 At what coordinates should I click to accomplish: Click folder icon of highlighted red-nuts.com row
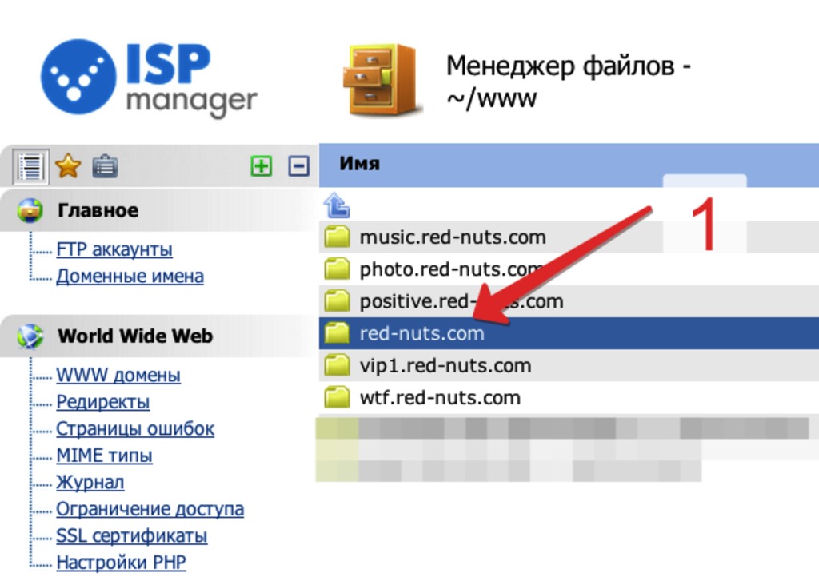coord(337,333)
